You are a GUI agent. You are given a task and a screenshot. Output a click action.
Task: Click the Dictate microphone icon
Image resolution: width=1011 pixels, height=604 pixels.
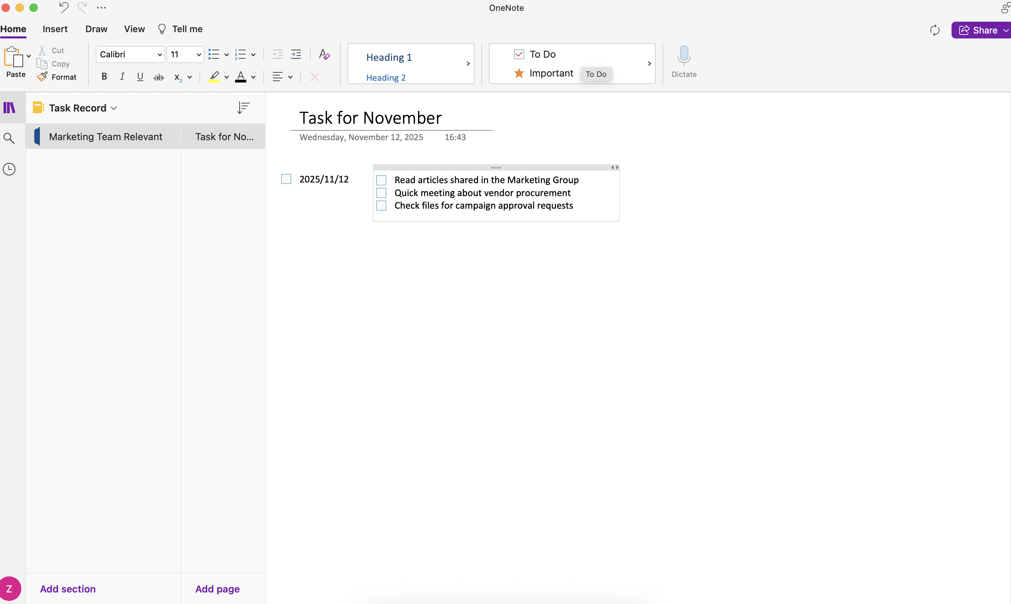click(684, 56)
